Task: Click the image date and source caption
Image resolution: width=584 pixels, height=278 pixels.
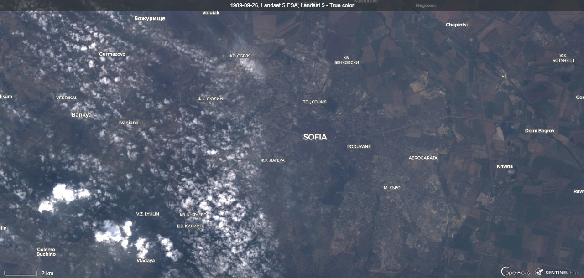Action: (x=292, y=5)
